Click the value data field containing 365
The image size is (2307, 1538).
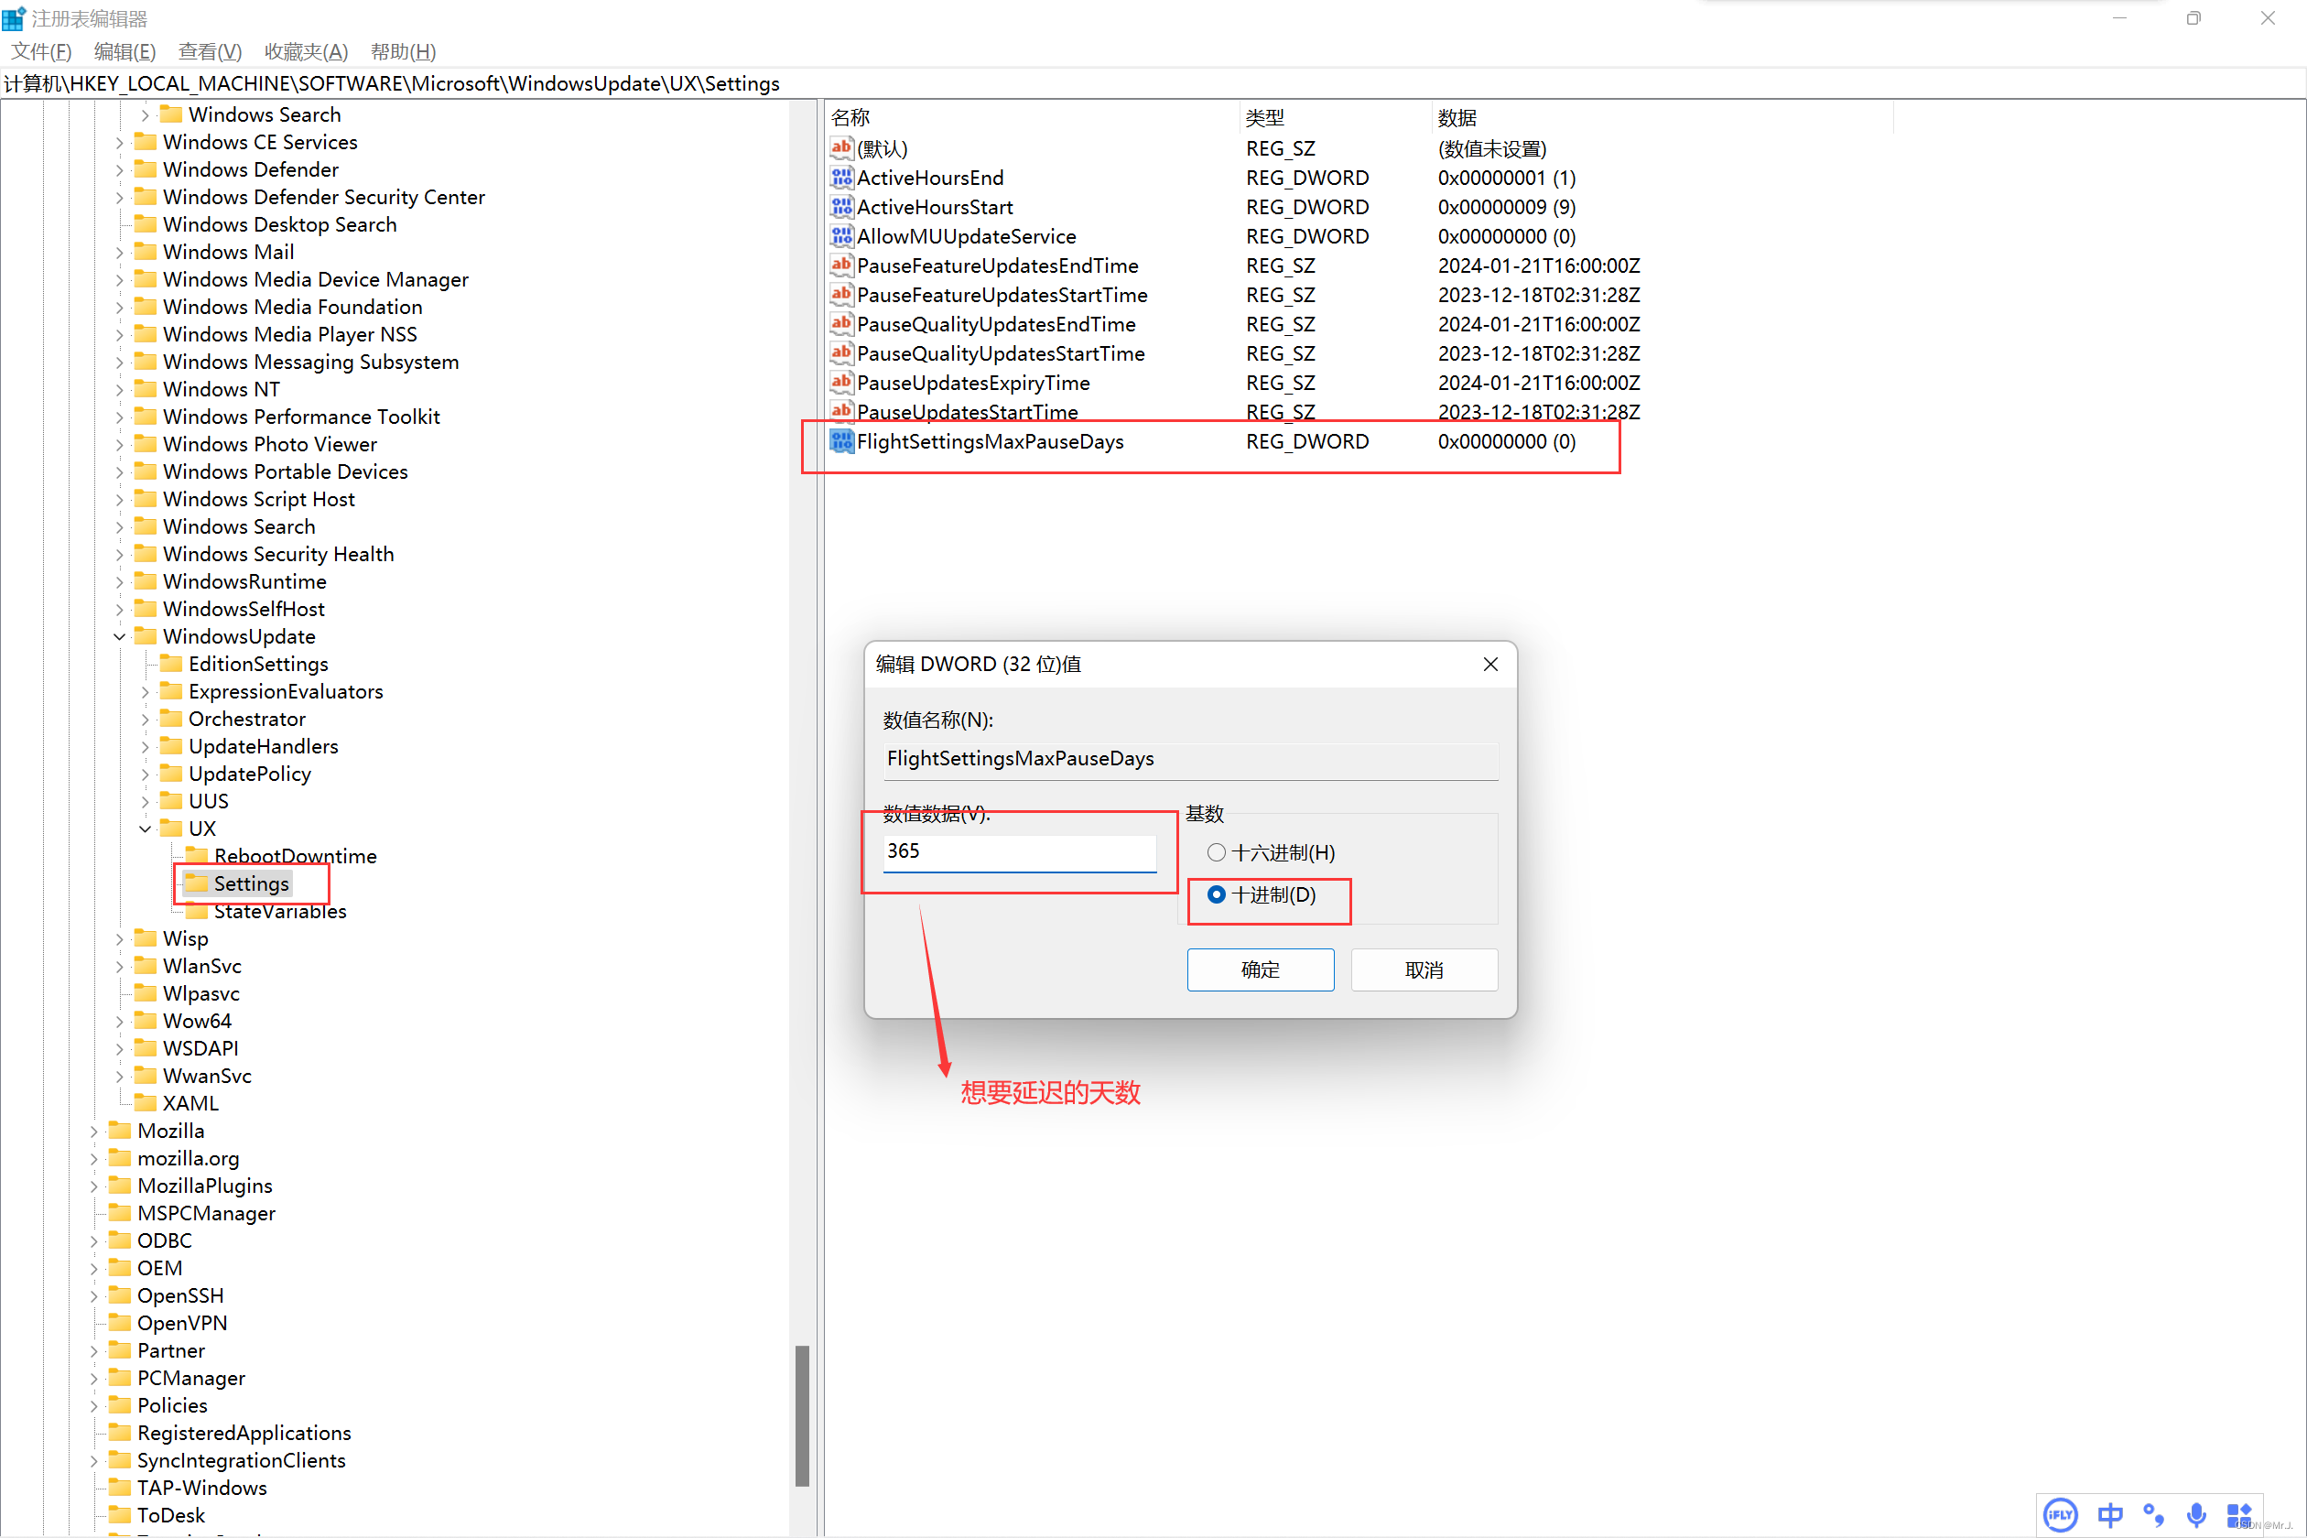(1018, 851)
